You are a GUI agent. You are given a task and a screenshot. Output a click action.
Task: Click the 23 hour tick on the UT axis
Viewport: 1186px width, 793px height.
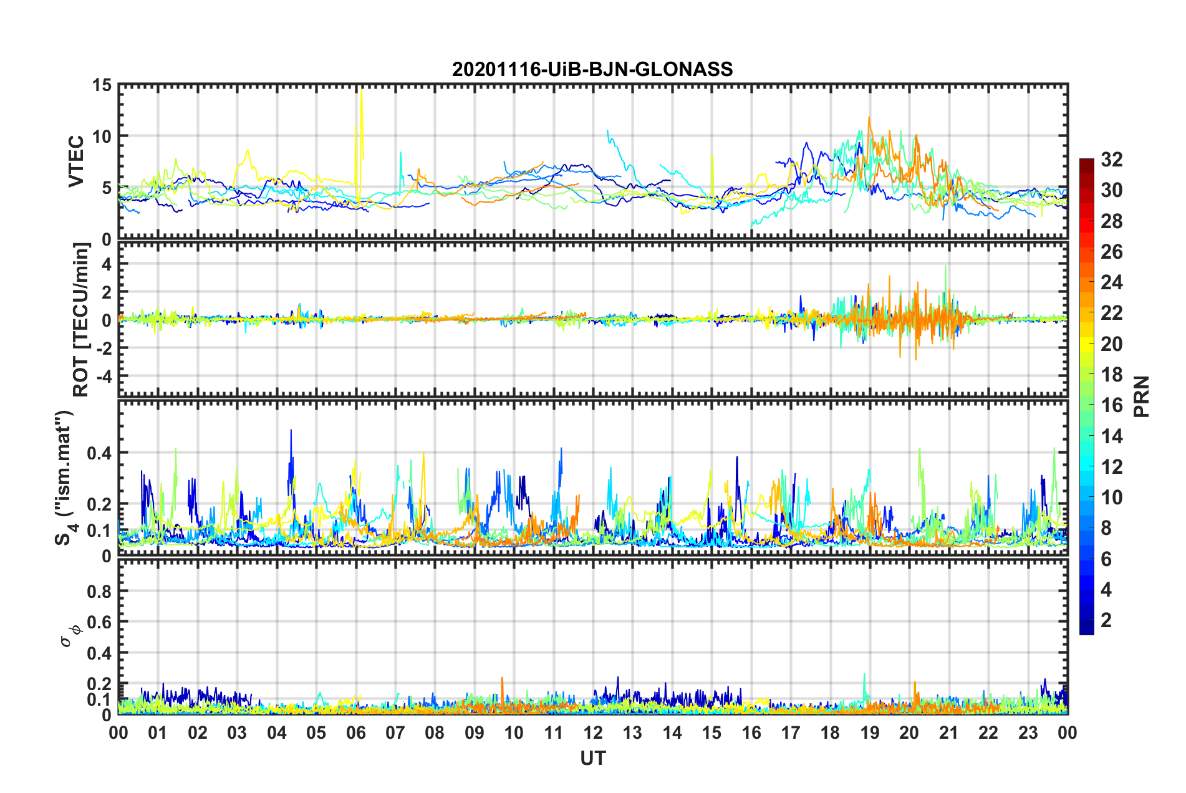(1028, 733)
